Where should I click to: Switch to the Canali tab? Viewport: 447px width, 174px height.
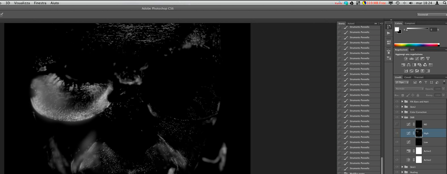[408, 77]
